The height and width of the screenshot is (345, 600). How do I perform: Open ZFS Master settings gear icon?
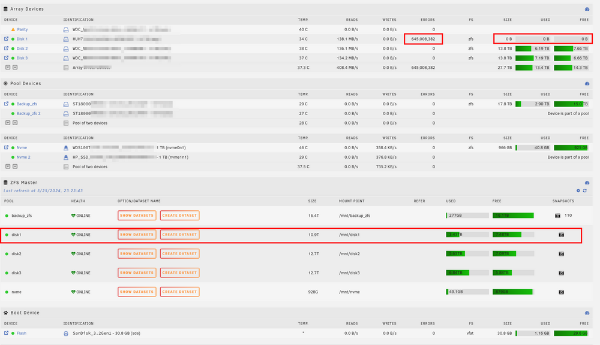[x=578, y=190]
